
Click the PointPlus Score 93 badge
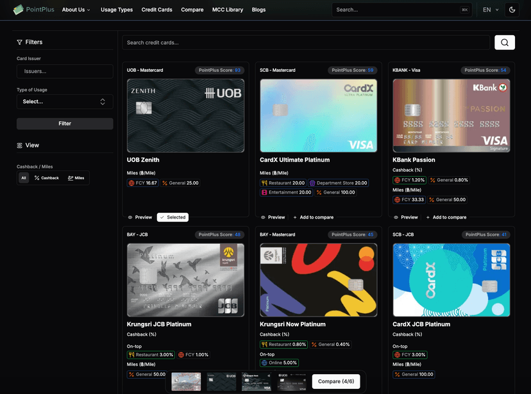click(219, 70)
